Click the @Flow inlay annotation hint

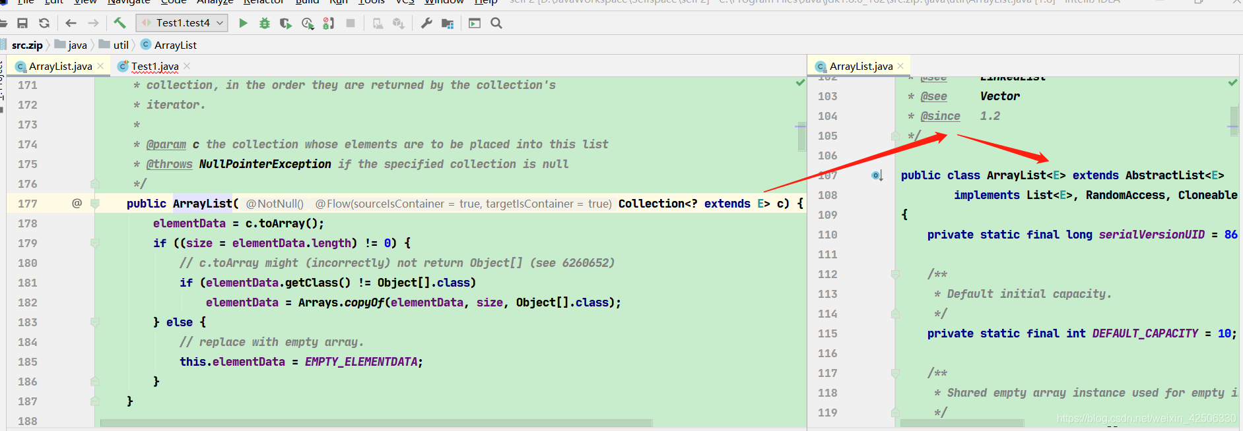click(463, 204)
